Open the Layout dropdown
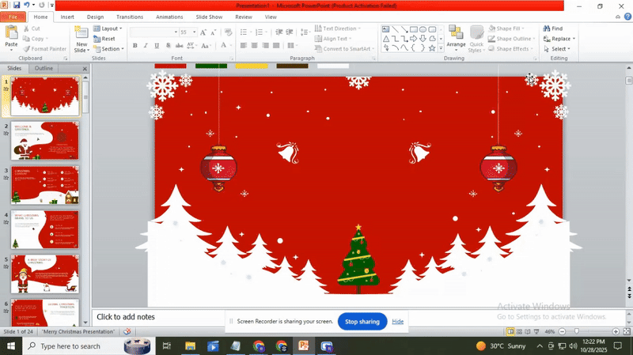 [x=108, y=28]
